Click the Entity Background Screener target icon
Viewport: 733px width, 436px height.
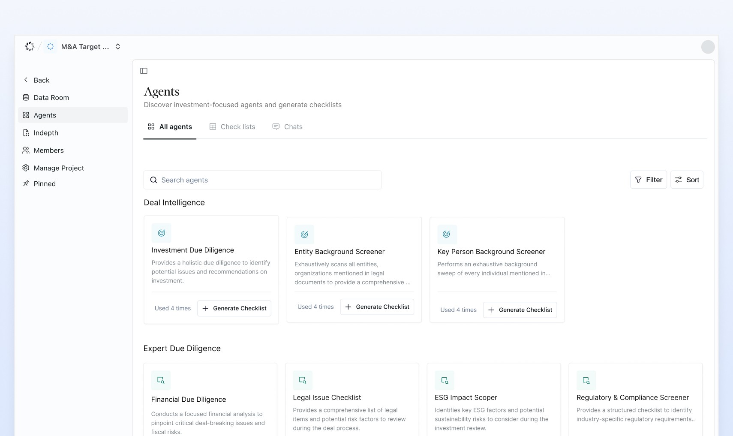tap(304, 235)
